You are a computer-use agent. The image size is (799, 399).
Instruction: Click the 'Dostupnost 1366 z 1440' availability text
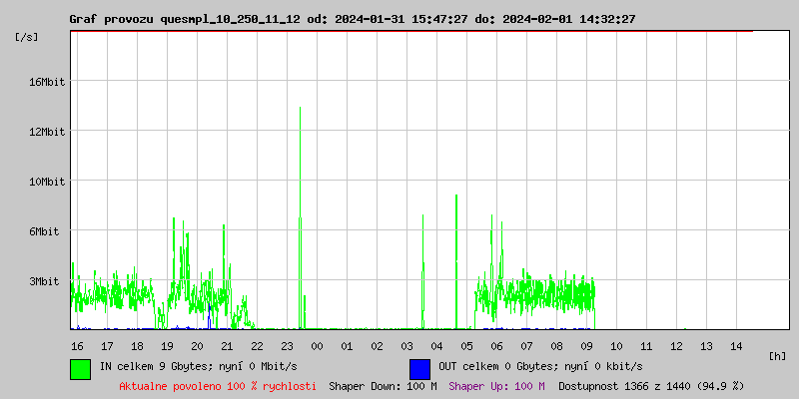pyautogui.click(x=651, y=386)
